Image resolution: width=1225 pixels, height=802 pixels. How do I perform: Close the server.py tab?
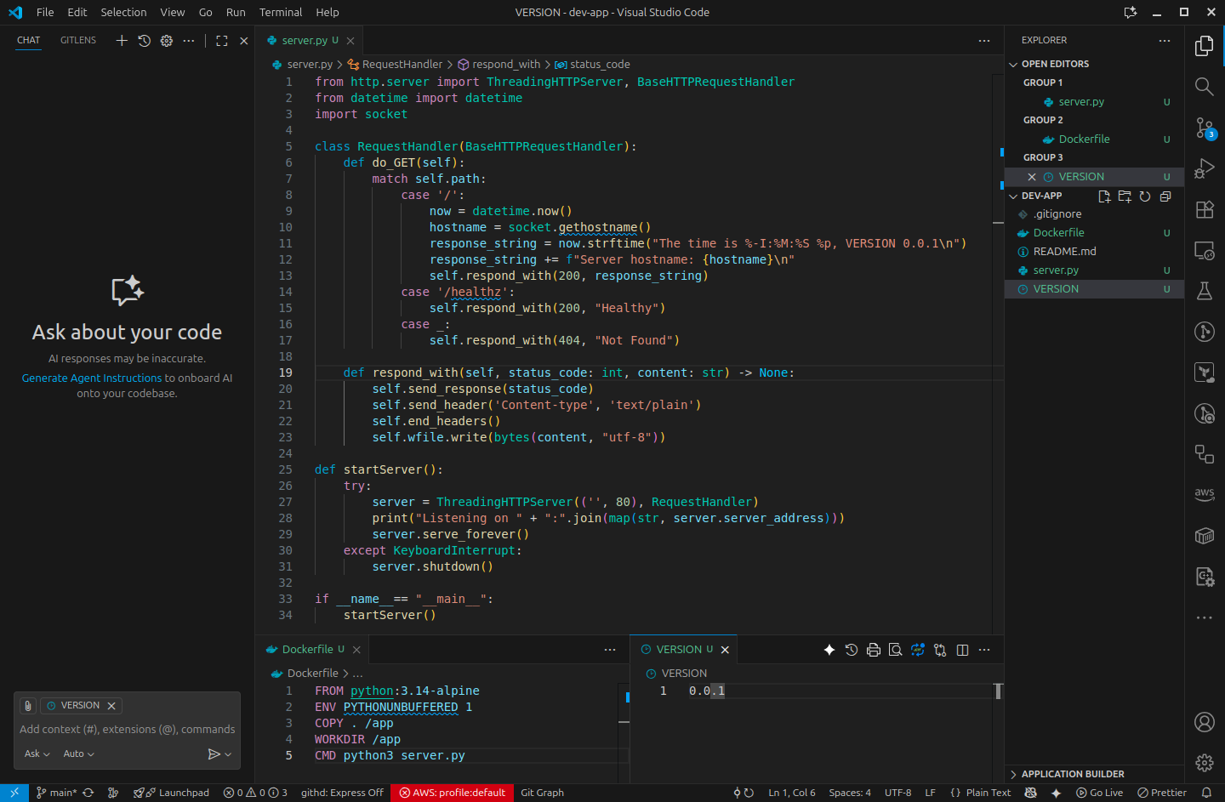pos(350,41)
